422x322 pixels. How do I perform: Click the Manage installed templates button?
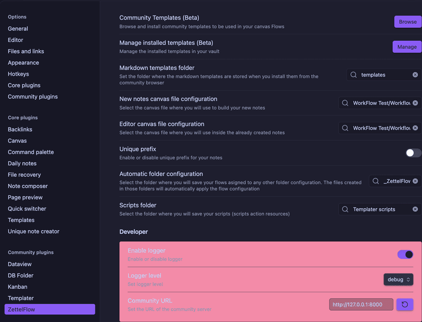point(407,47)
